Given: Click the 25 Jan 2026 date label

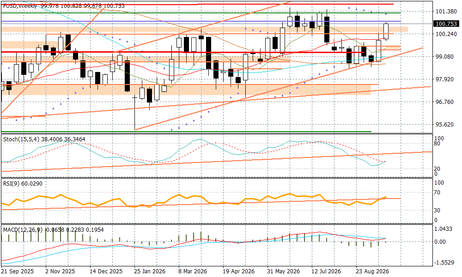Looking at the screenshot, I should click(x=150, y=271).
